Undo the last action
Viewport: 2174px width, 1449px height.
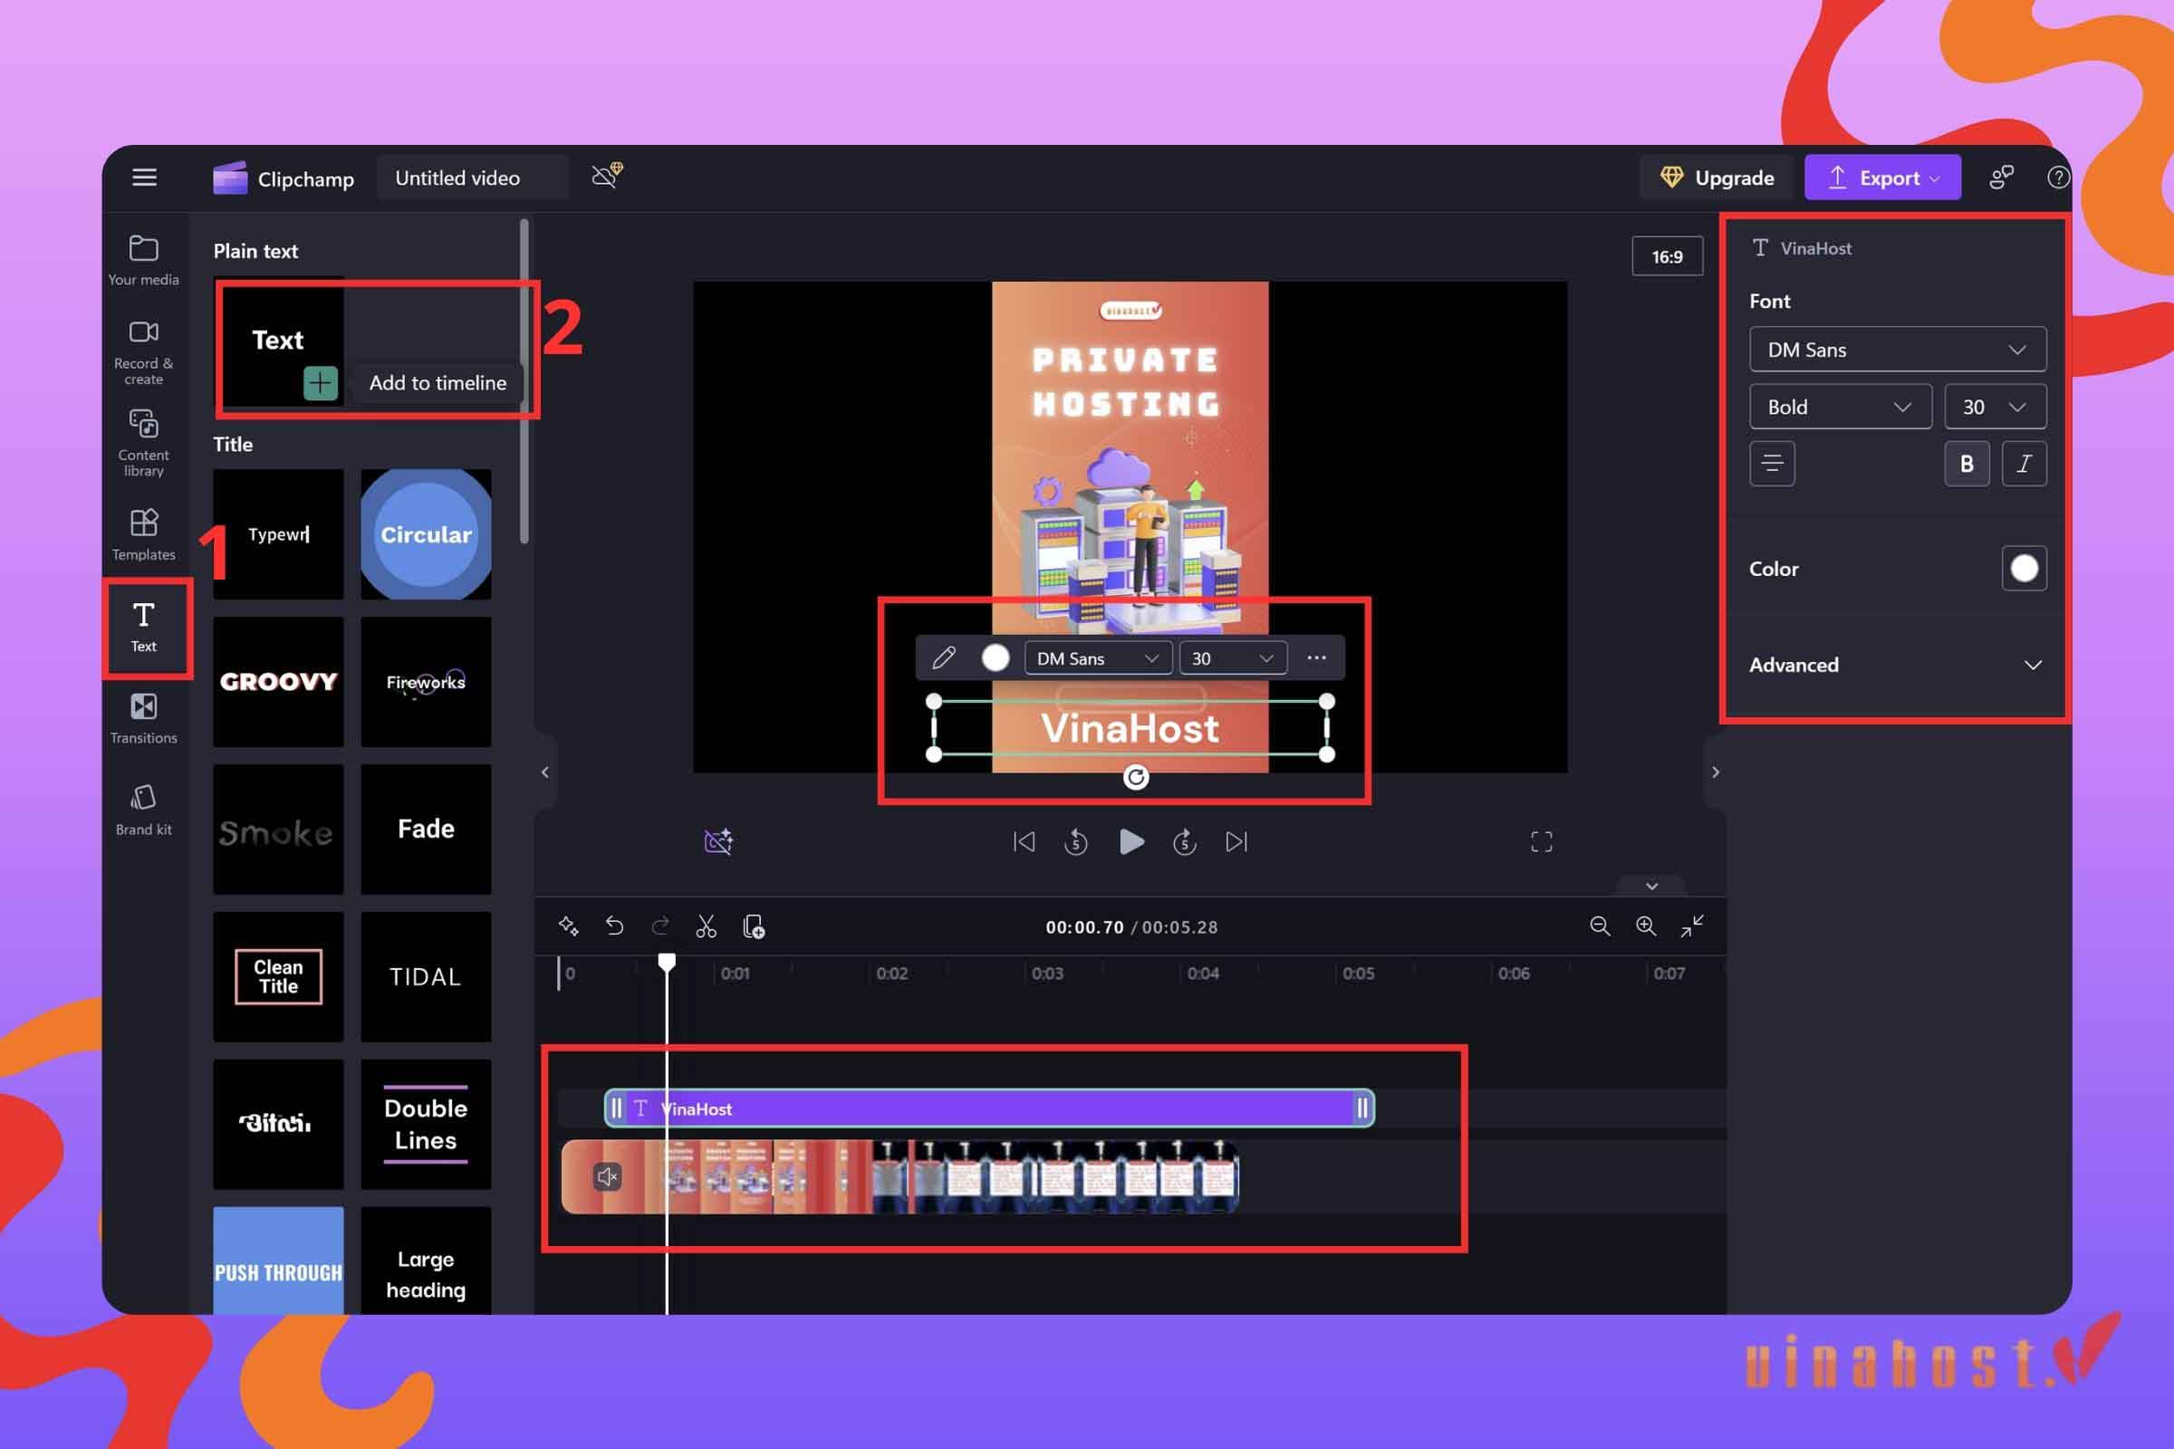[x=615, y=926]
